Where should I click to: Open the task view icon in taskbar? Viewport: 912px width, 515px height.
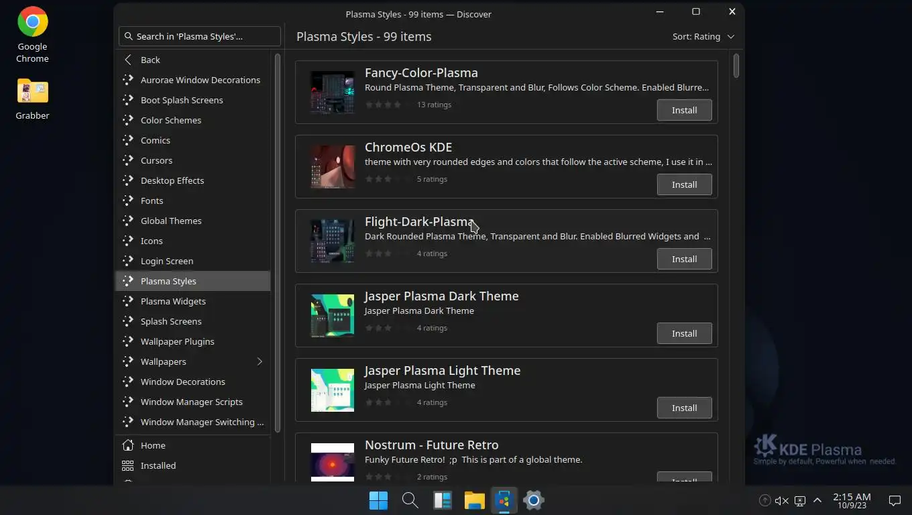tap(443, 500)
